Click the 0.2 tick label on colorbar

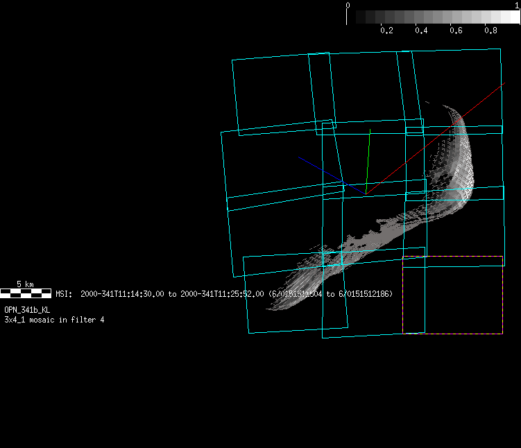[x=386, y=31]
